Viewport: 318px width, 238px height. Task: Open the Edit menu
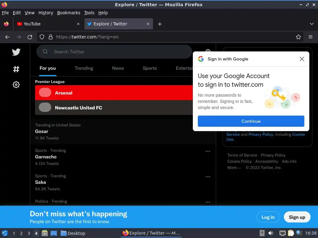tap(17, 13)
